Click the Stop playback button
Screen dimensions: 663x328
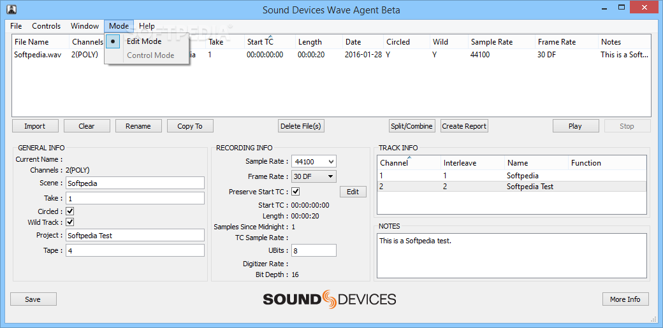point(627,126)
